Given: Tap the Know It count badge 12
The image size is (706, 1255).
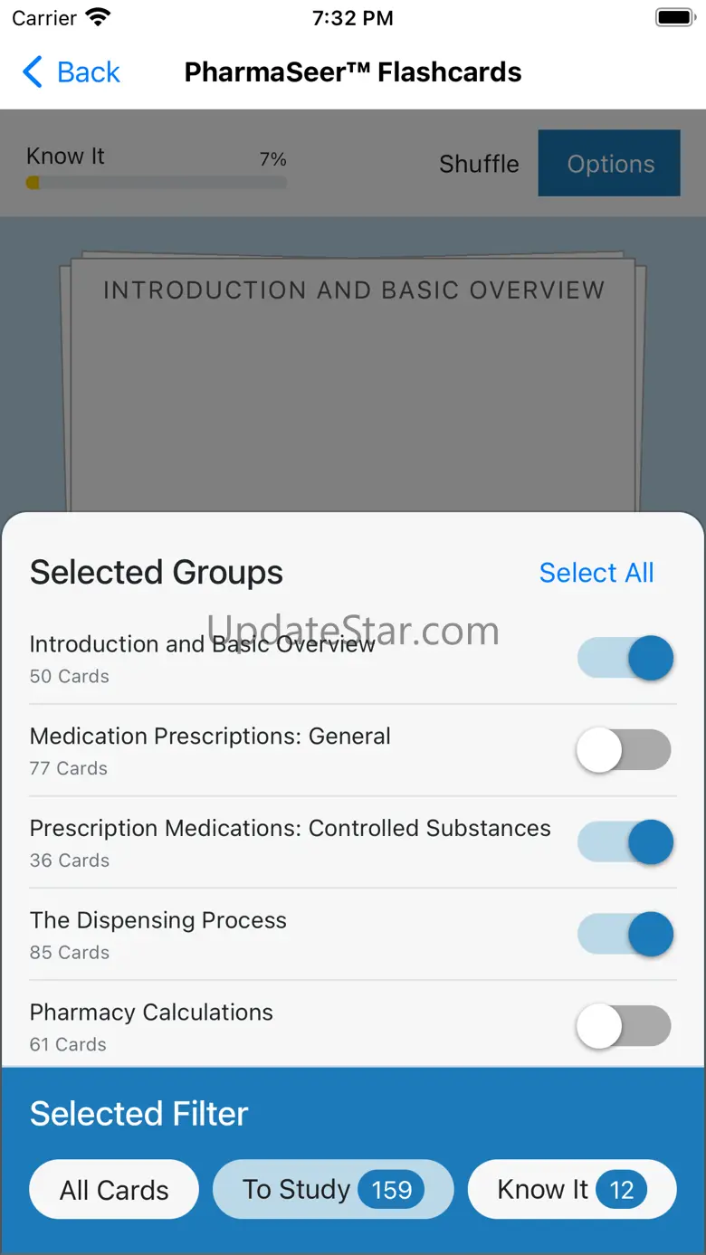Looking at the screenshot, I should (622, 1190).
